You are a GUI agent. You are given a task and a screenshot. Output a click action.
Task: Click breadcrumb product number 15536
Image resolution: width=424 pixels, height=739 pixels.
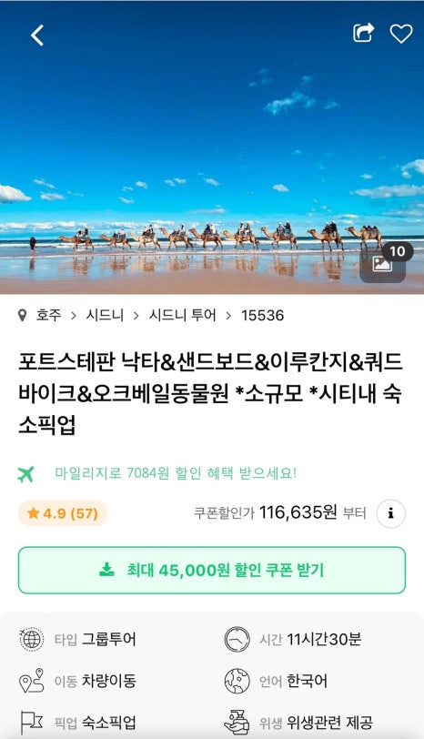(262, 315)
